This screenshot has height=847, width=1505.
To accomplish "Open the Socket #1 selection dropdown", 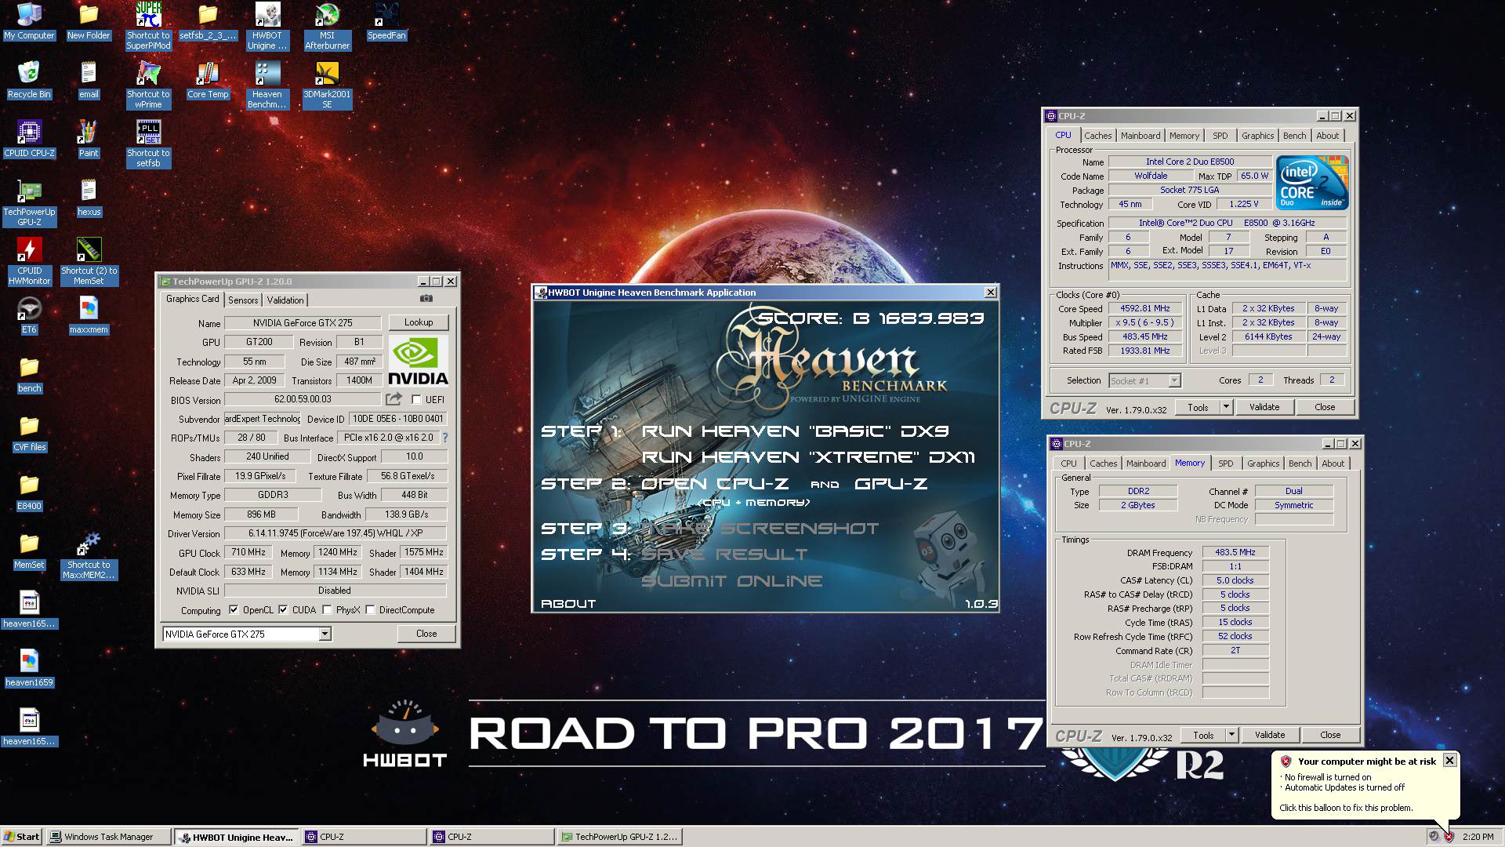I will tap(1144, 380).
